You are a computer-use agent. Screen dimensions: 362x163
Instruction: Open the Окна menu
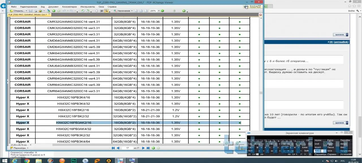(101, 7)
